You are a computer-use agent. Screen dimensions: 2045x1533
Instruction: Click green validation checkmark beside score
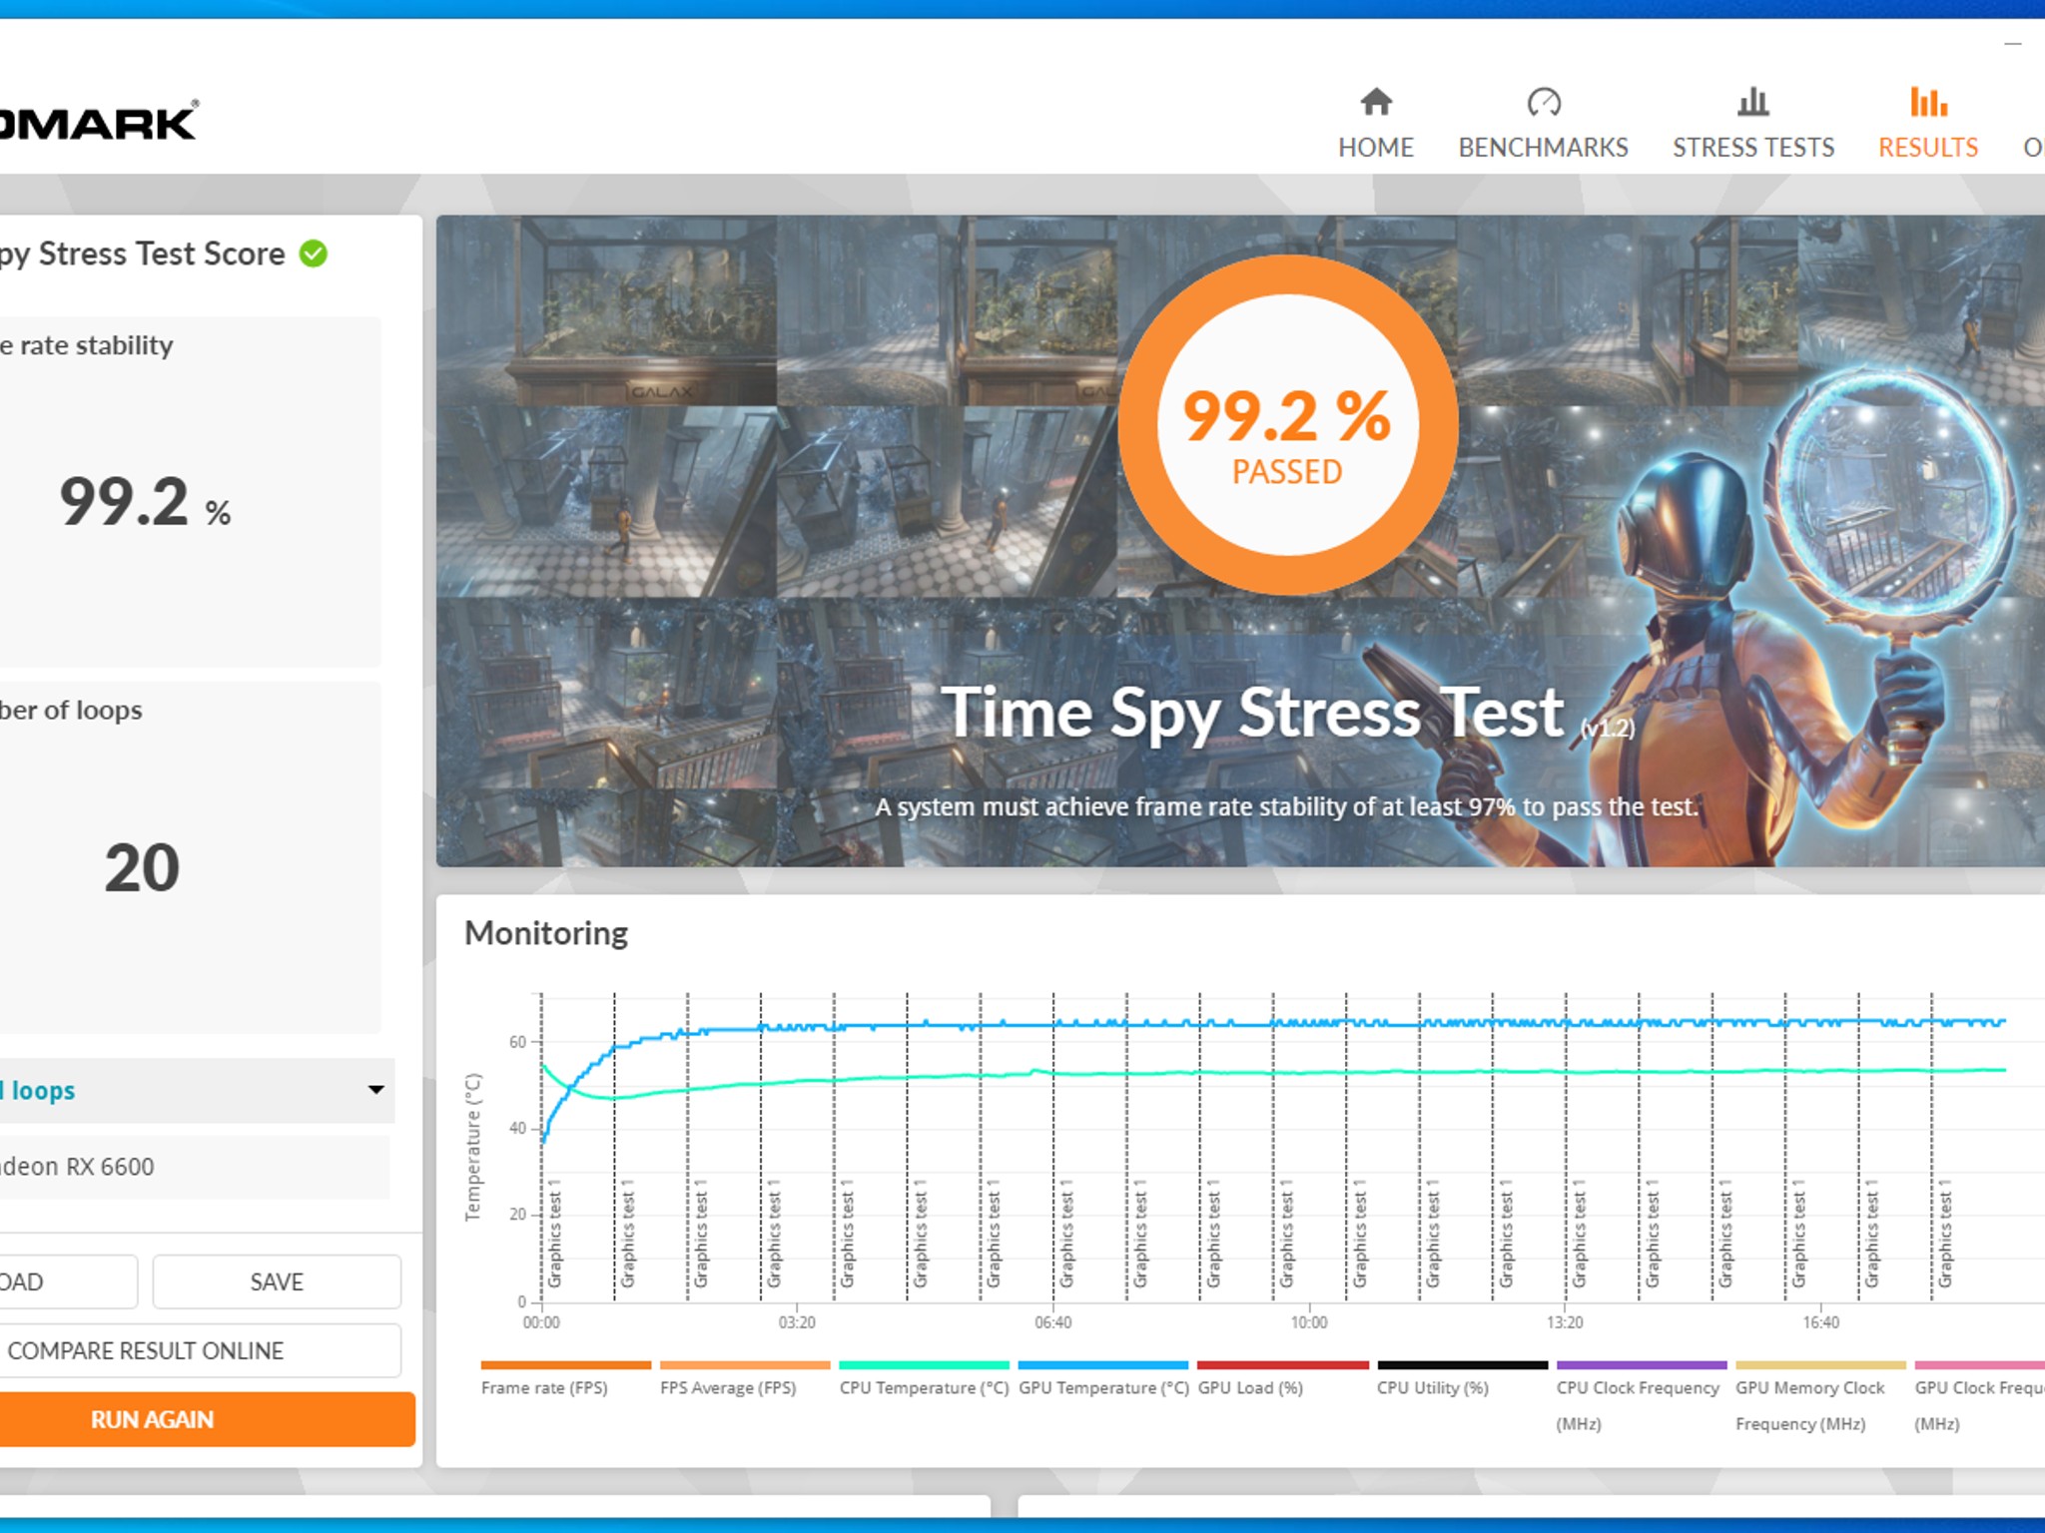point(314,254)
